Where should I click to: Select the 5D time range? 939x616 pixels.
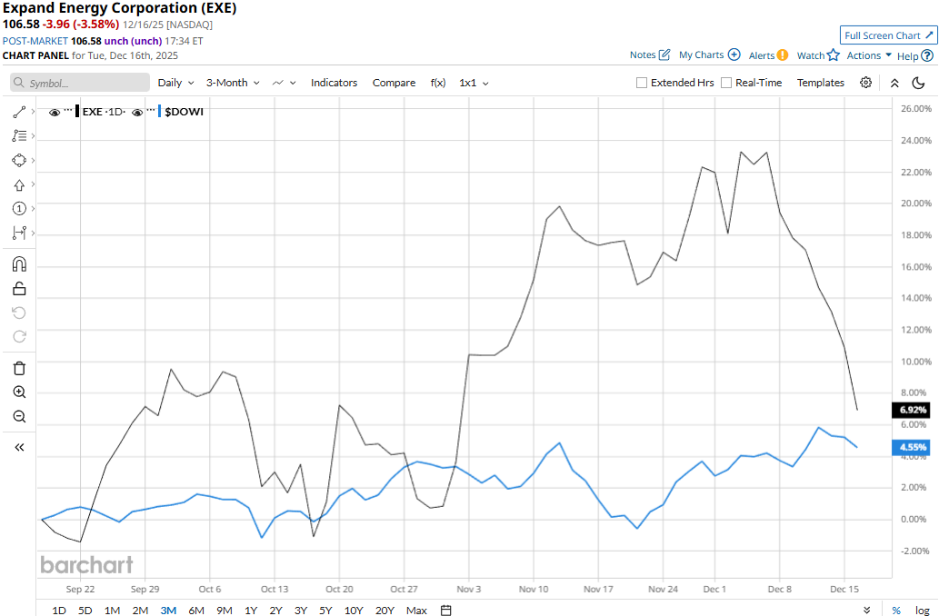click(85, 610)
